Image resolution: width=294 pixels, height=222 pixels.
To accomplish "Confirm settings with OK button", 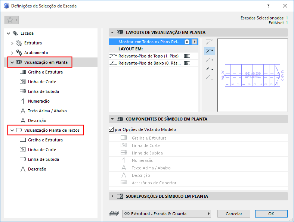I will pyautogui.click(x=271, y=213).
